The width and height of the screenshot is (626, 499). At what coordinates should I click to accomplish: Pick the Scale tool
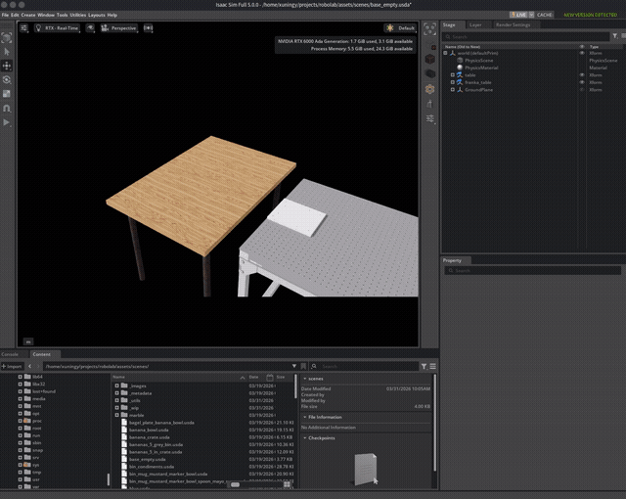click(8, 94)
